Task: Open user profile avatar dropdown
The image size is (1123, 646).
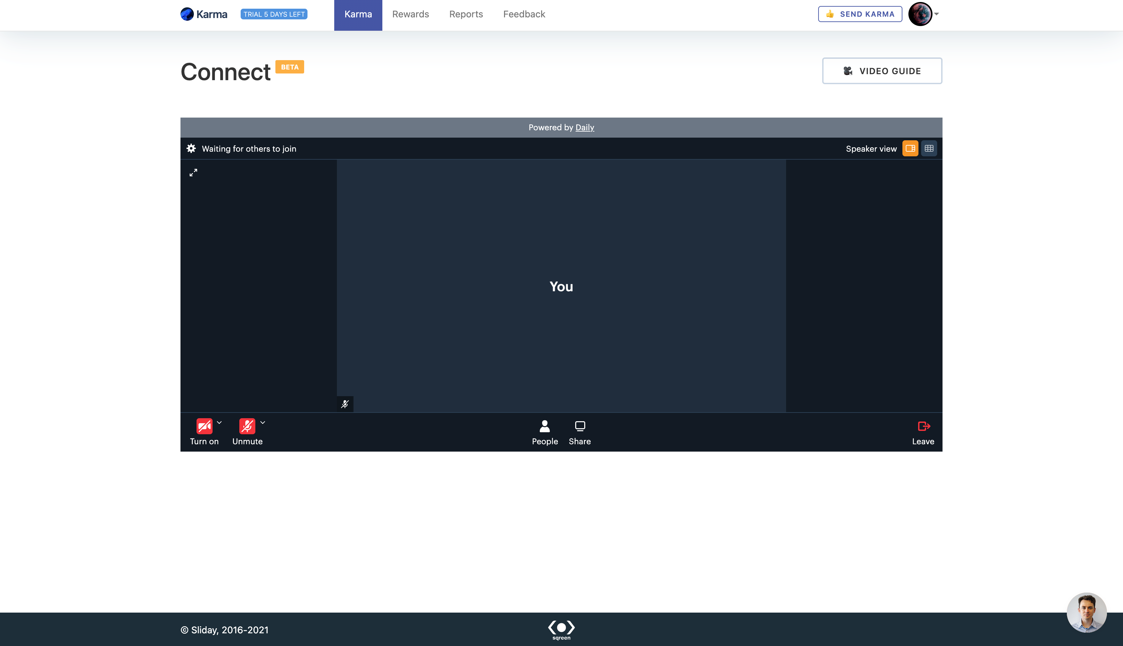Action: [923, 14]
